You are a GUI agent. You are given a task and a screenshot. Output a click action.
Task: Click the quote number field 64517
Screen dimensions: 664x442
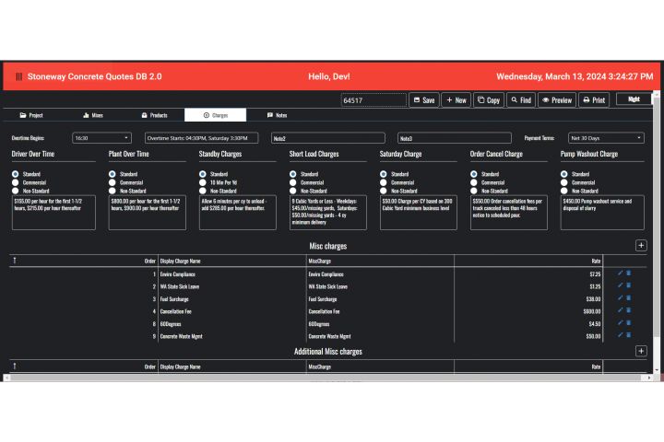click(373, 100)
